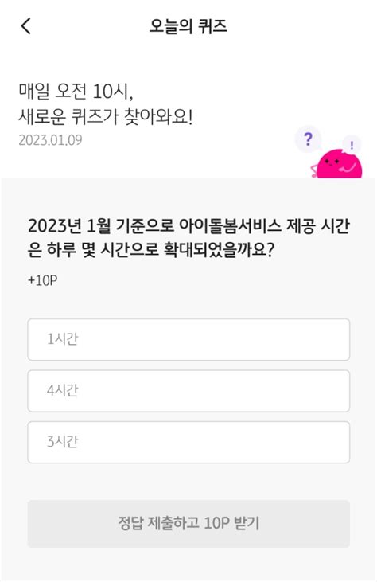Click the 1시간 label text inside option
The width and height of the screenshot is (377, 582).
coord(63,339)
